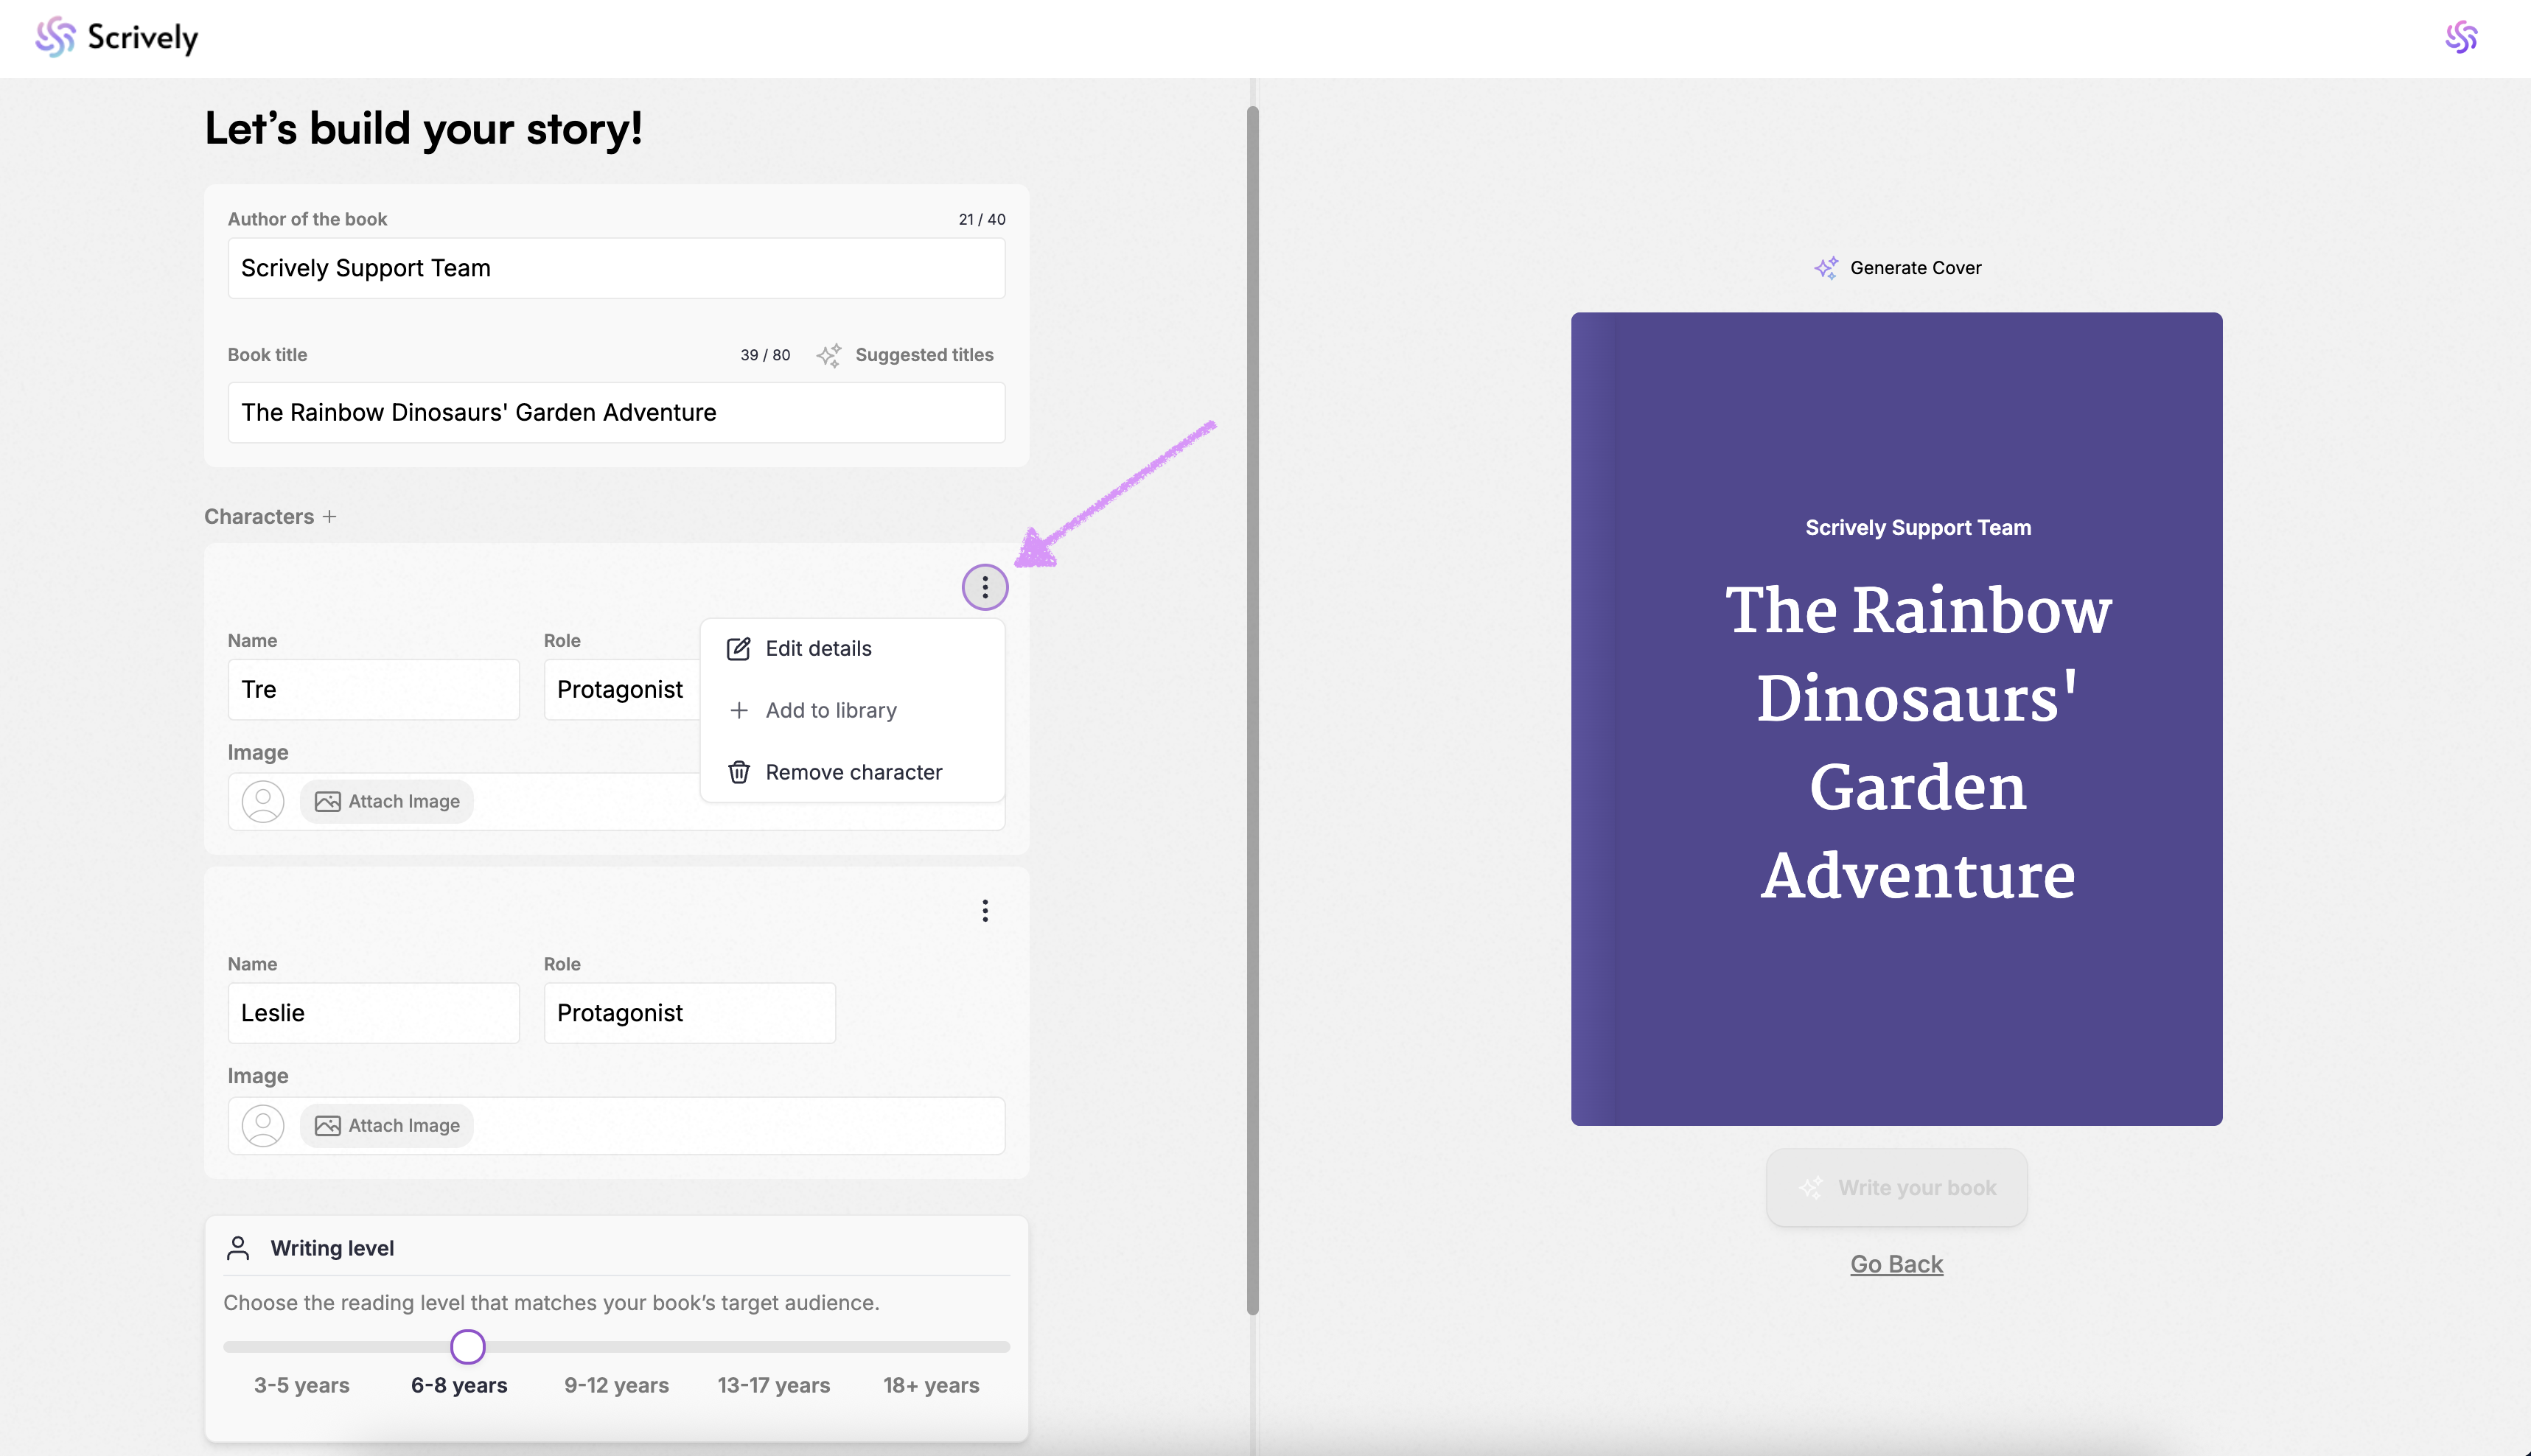Viewport: 2531px width, 1456px height.
Task: Click the Book title input field
Action: click(616, 412)
